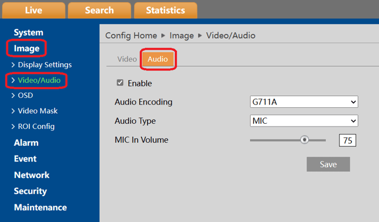The image size is (379, 222).
Task: Open the Config Home breadcrumb link
Action: [131, 36]
